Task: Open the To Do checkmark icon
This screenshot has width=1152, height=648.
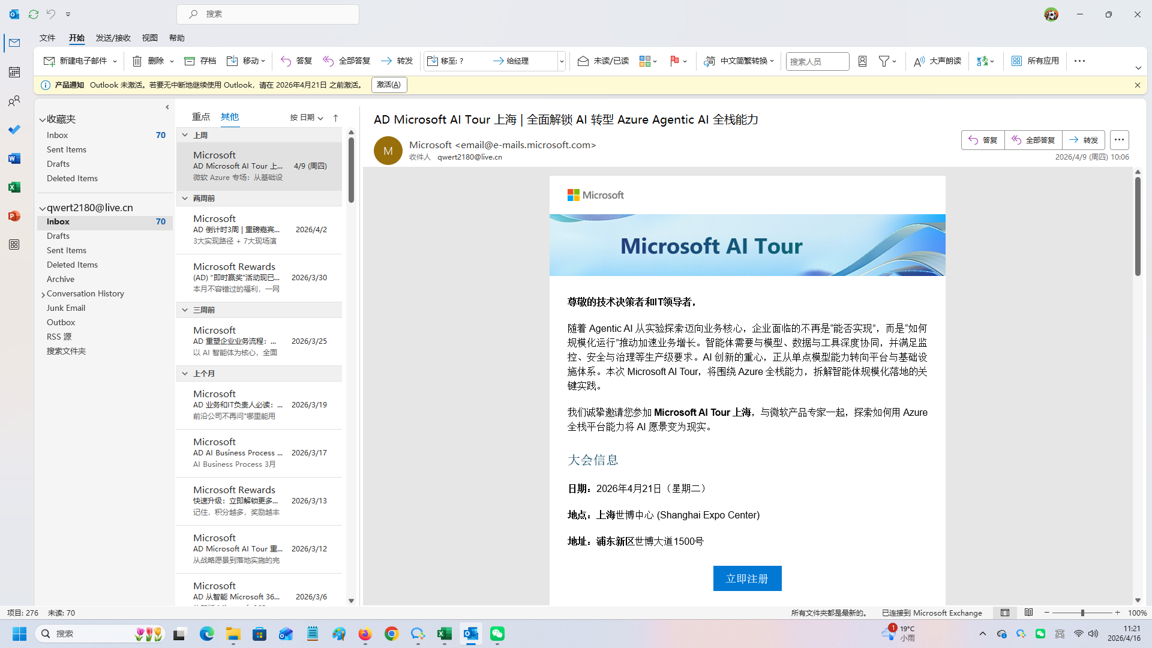Action: coord(14,130)
